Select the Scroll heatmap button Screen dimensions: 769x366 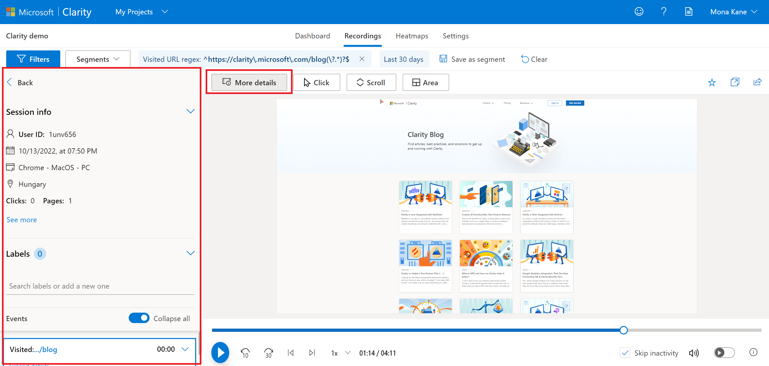pos(371,82)
